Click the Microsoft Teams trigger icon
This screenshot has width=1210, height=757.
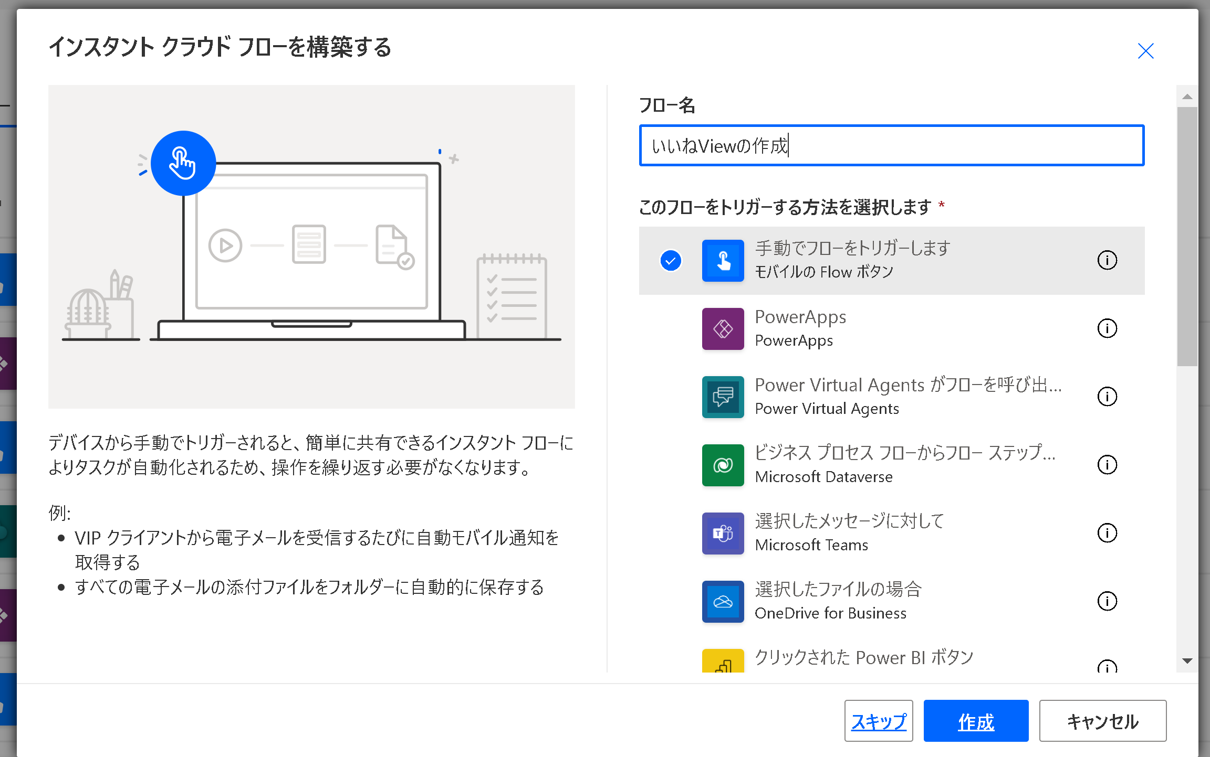[723, 534]
